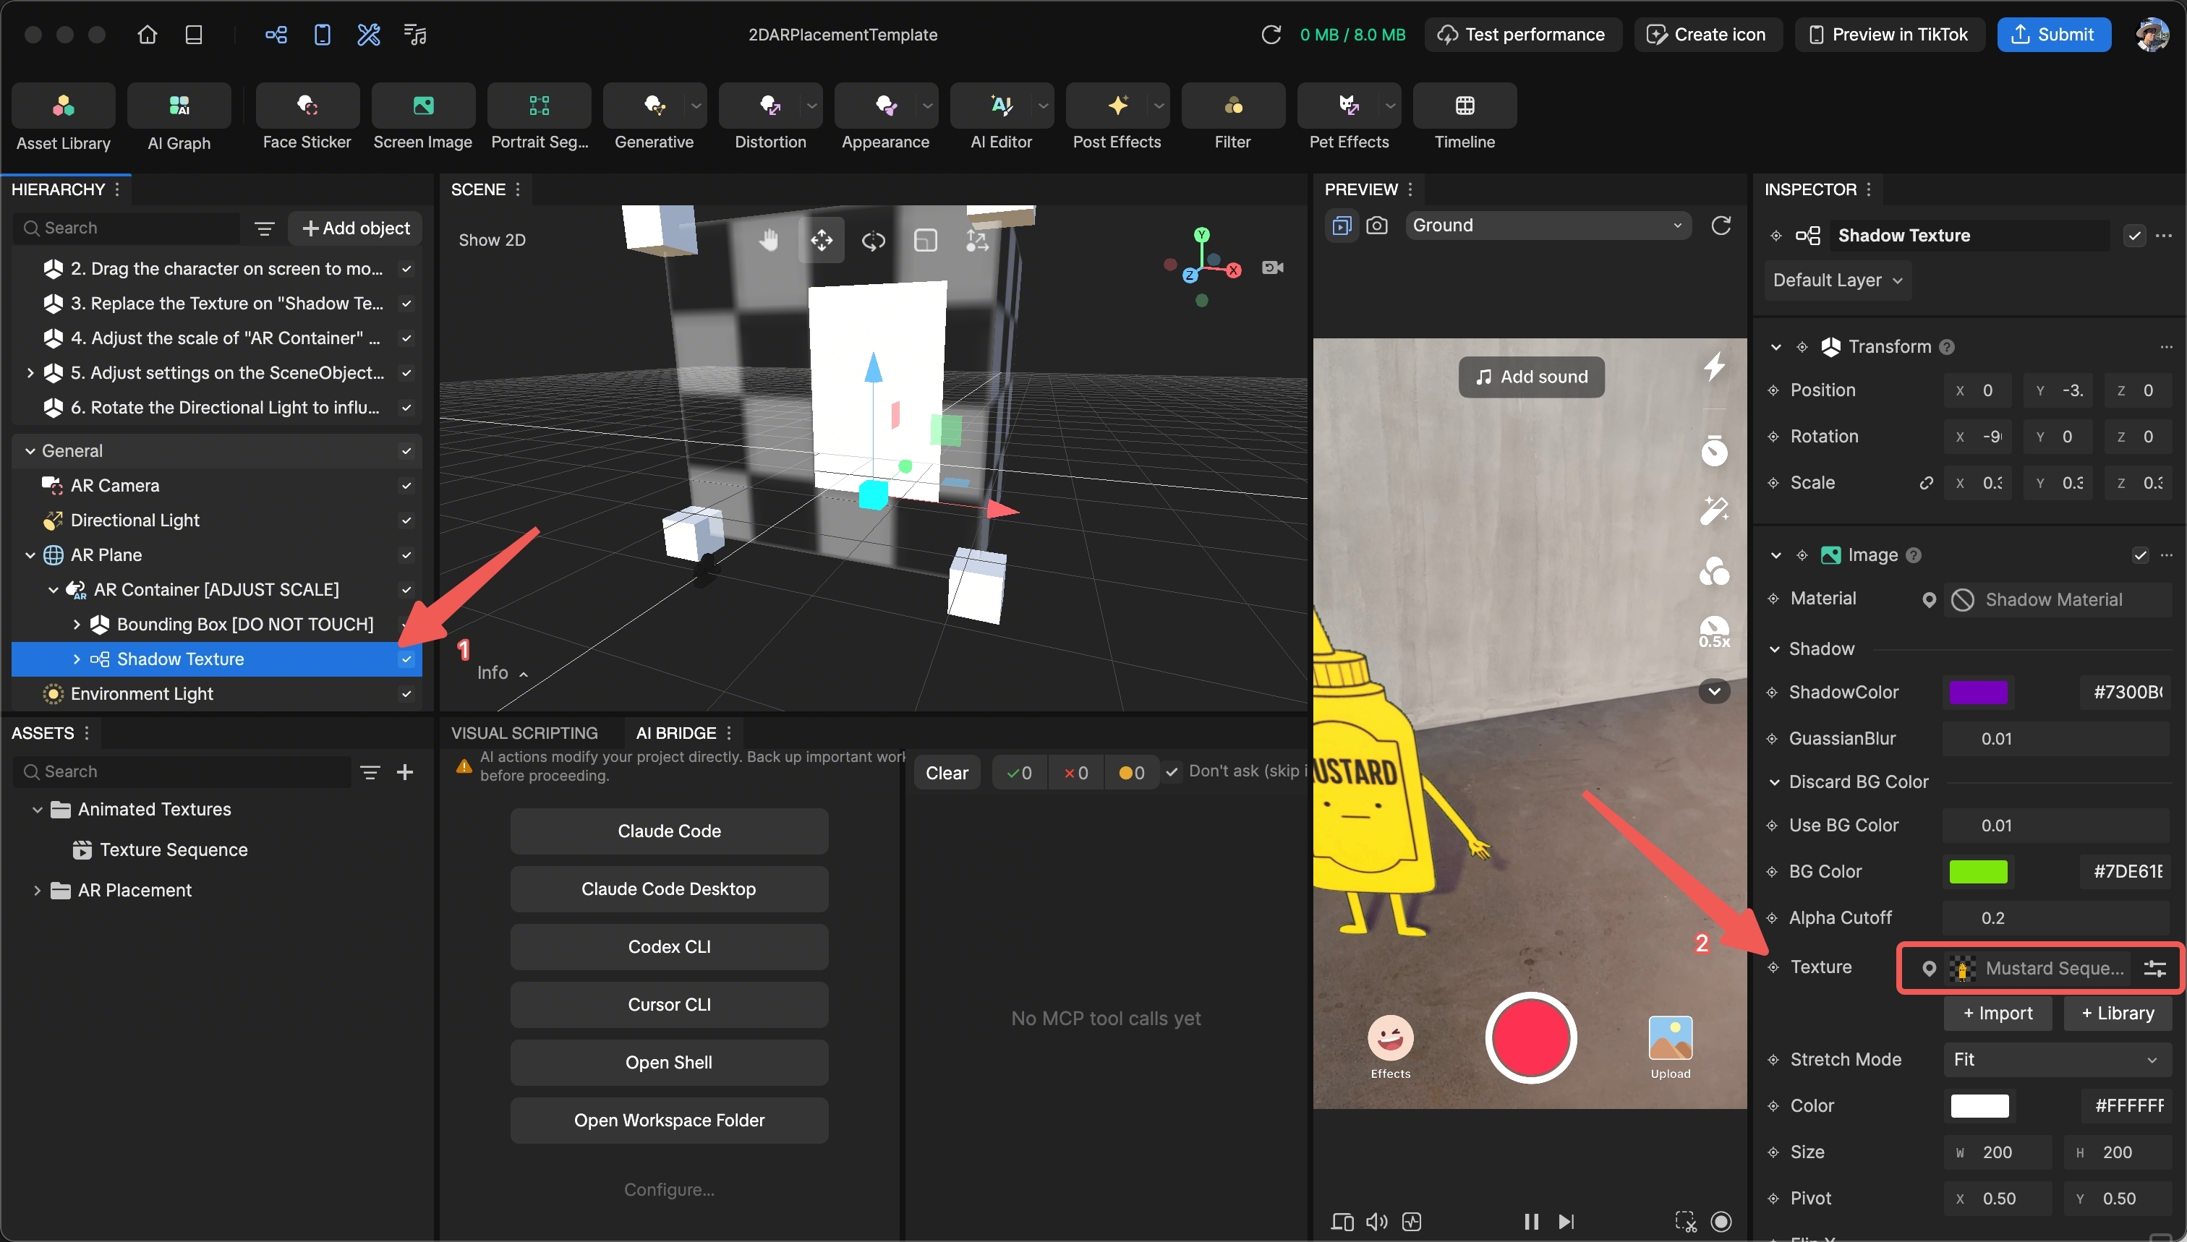Click the Hierarchy search field
This screenshot has width=2187, height=1242.
(128, 228)
